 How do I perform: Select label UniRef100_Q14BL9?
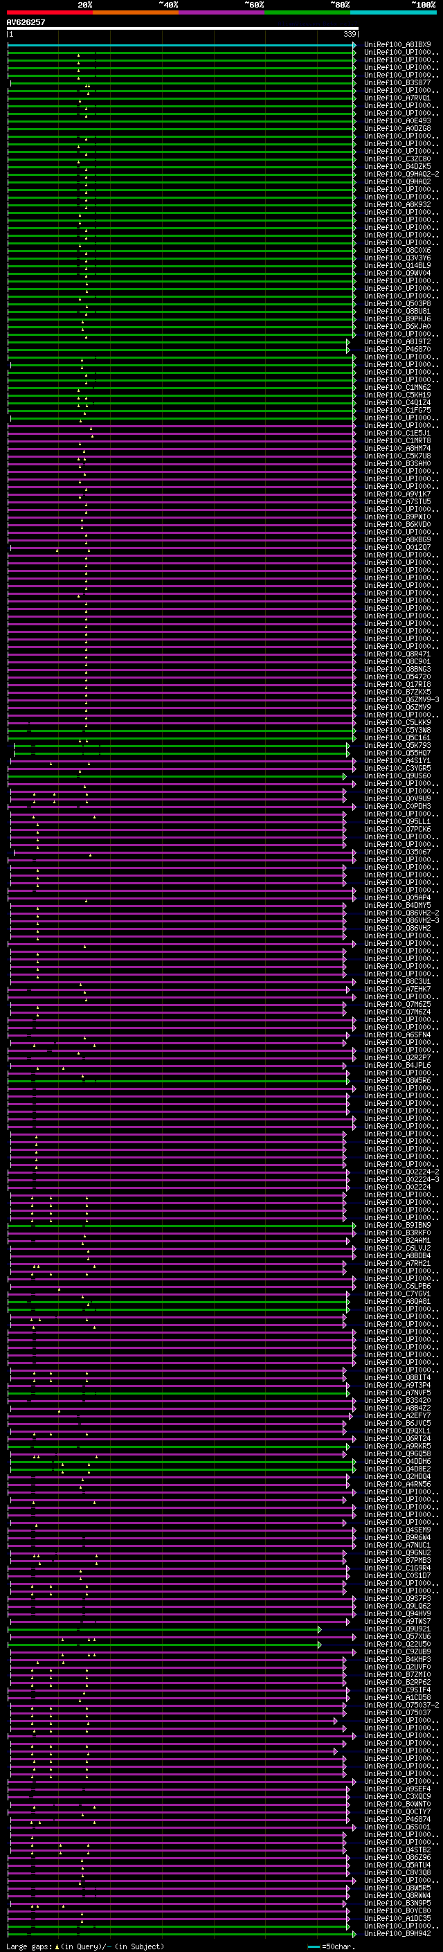pos(397,266)
